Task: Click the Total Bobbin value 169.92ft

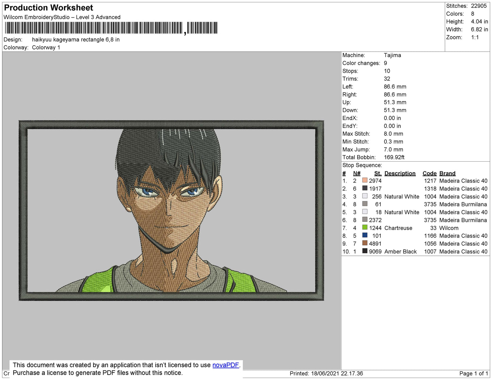Action: point(394,157)
